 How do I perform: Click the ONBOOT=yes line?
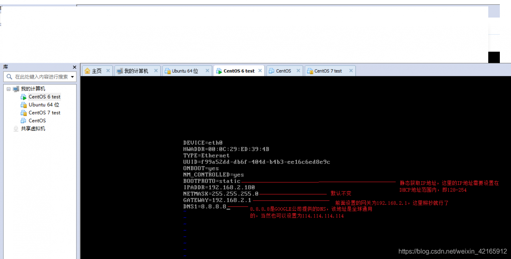point(201,168)
